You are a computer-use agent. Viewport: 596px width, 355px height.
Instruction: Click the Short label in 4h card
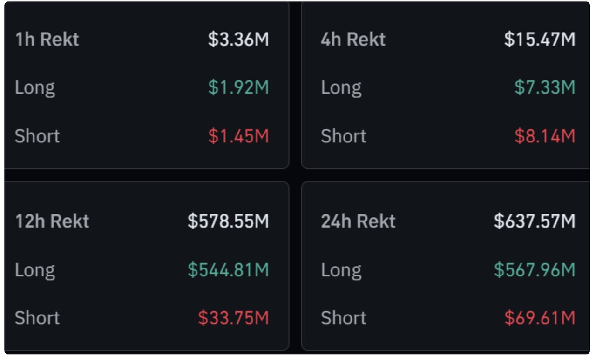(344, 136)
